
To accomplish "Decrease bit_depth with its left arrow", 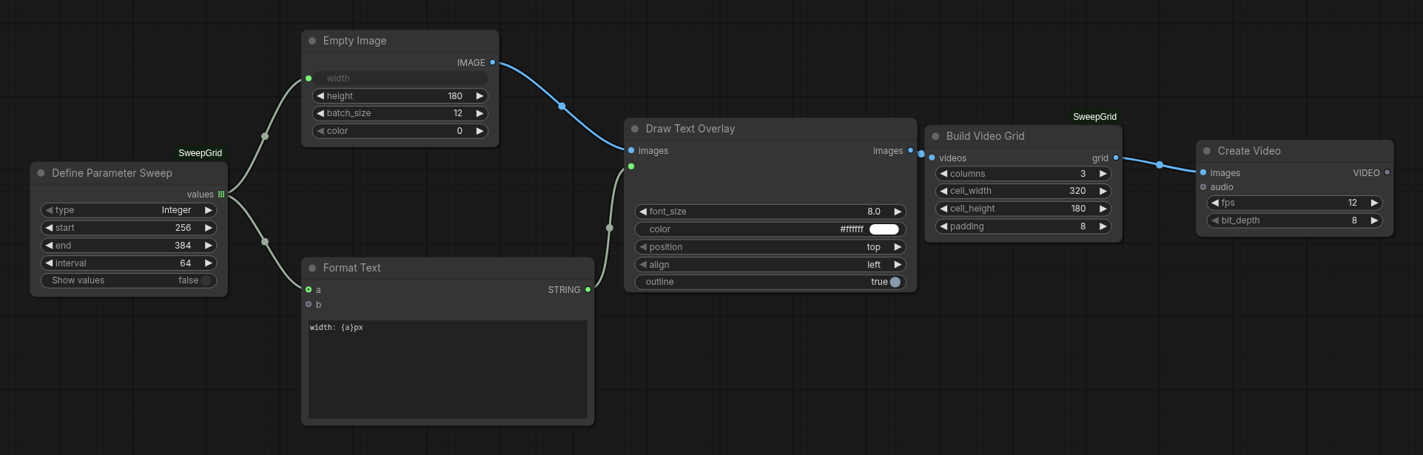I will click(1215, 220).
